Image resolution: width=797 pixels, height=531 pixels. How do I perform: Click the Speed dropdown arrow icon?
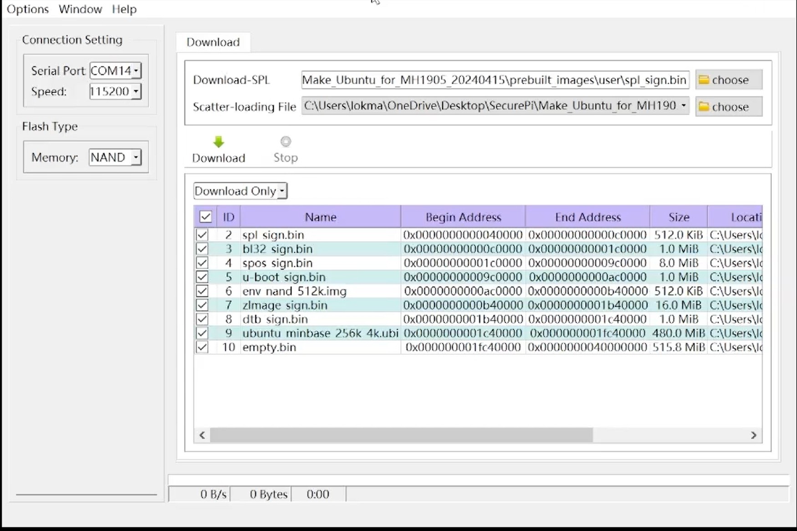[x=136, y=91]
